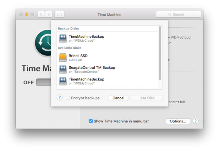Toggle the Time Machine OFF switch
The width and height of the screenshot is (219, 151).
point(44,82)
